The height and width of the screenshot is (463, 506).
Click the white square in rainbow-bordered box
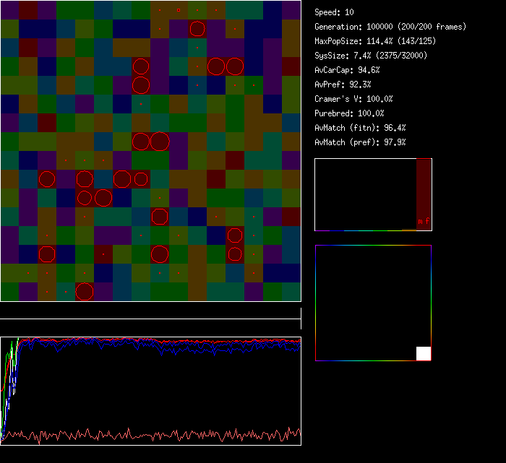[424, 353]
